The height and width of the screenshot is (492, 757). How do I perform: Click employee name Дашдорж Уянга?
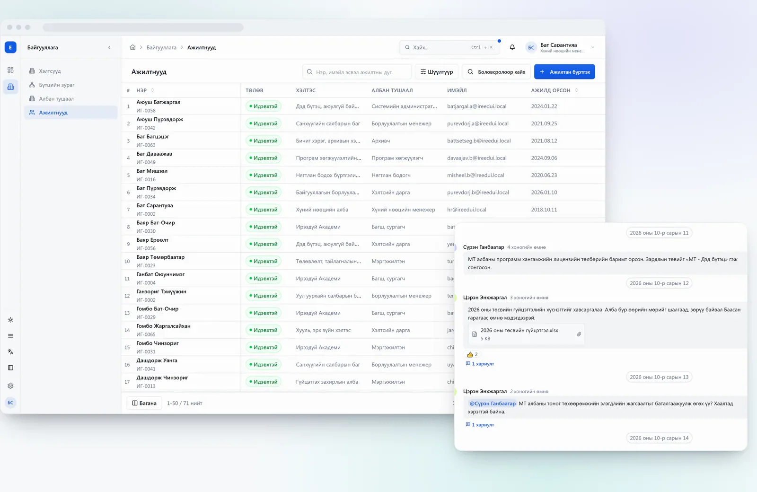click(x=157, y=360)
